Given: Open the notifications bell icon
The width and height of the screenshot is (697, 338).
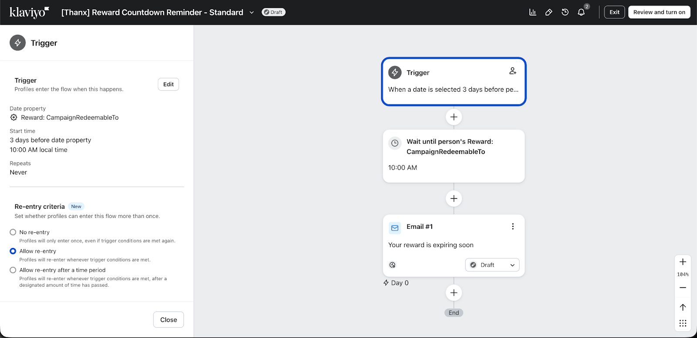Looking at the screenshot, I should click(x=581, y=12).
